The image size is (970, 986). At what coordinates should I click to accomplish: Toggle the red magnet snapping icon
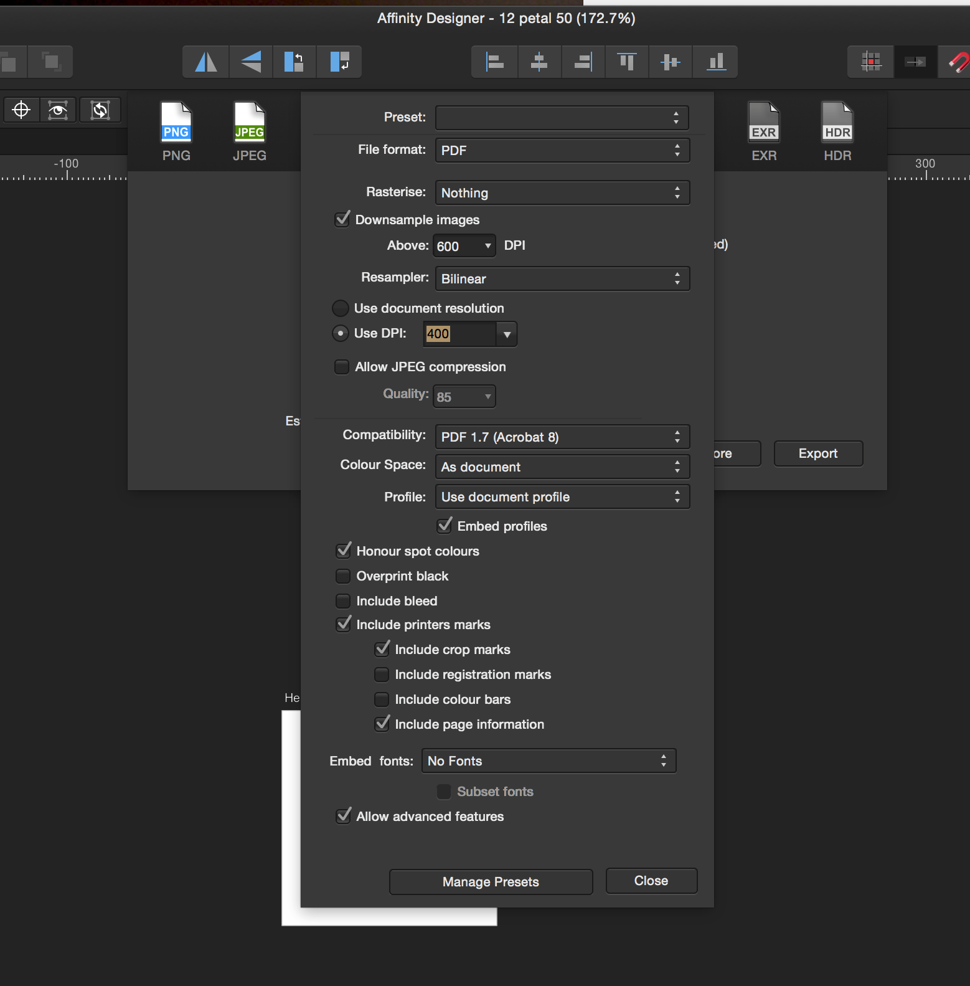[x=956, y=62]
